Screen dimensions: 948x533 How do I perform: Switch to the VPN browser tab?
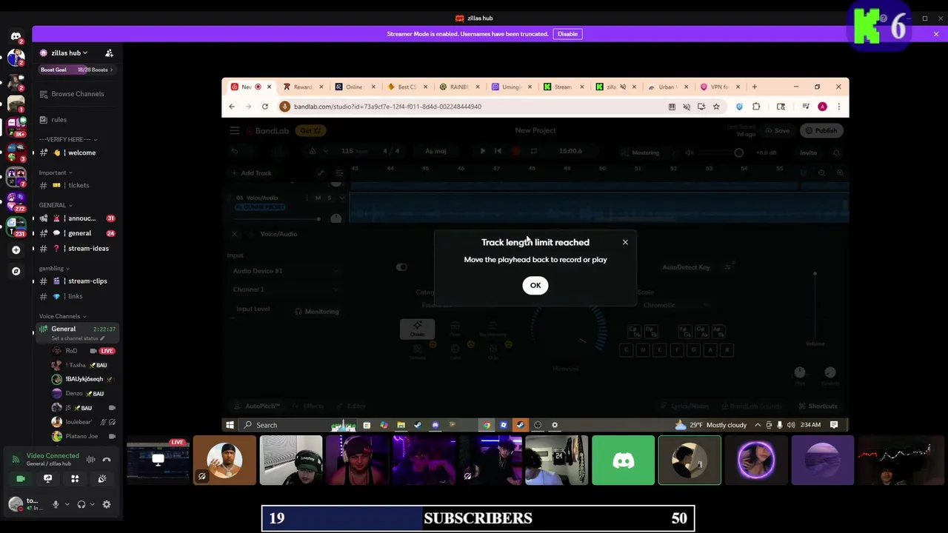[x=719, y=87]
